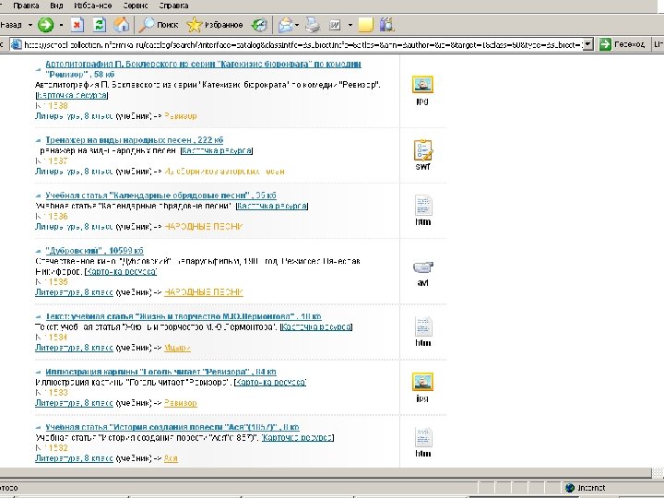
Task: Follow the Мцыри link
Action: click(x=177, y=348)
